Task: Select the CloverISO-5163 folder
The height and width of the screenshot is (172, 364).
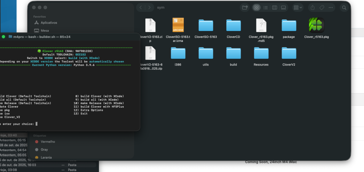Action: pos(206,25)
